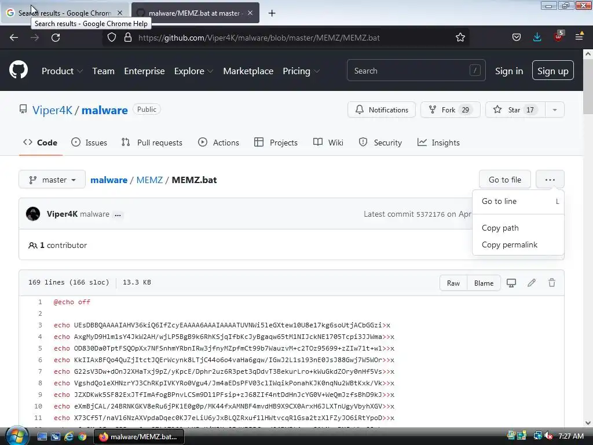Open tracking protection shield in address bar

112,38
